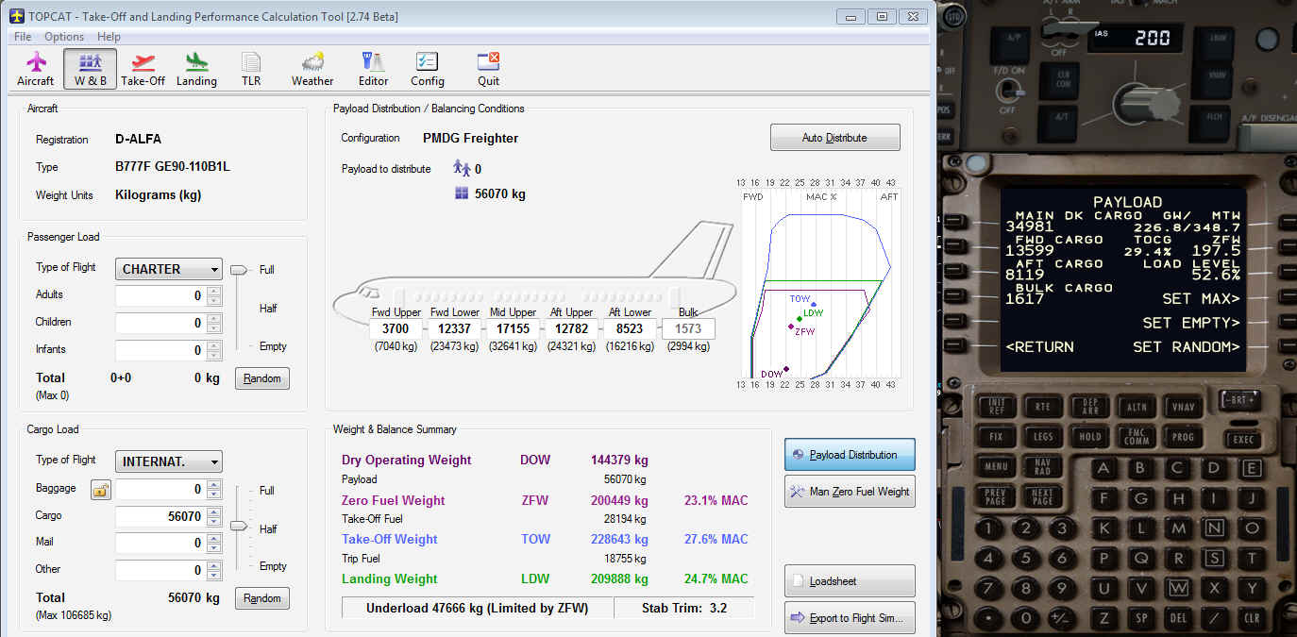This screenshot has width=1297, height=637.
Task: Select the W & B toolbar button
Action: pyautogui.click(x=91, y=70)
